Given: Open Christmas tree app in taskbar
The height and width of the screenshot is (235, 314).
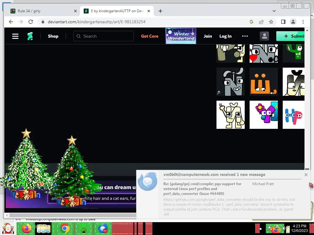Looking at the screenshot, I should [84, 228].
